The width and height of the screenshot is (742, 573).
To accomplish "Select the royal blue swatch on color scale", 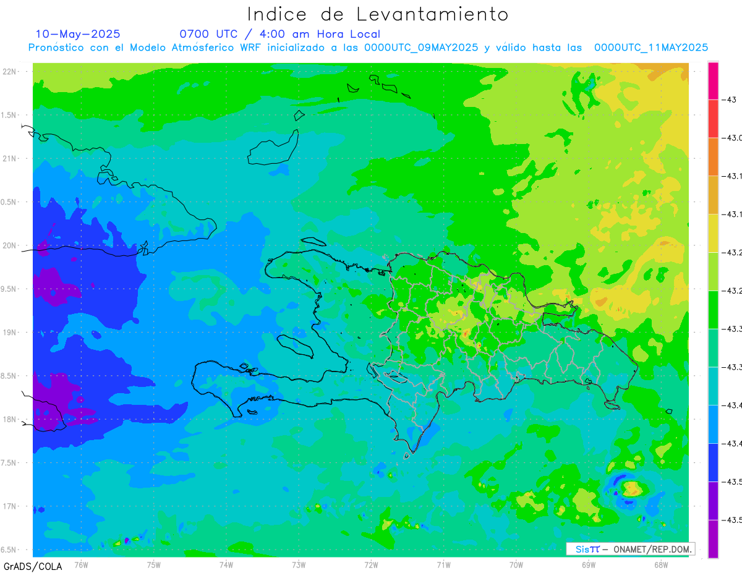I will click(713, 462).
